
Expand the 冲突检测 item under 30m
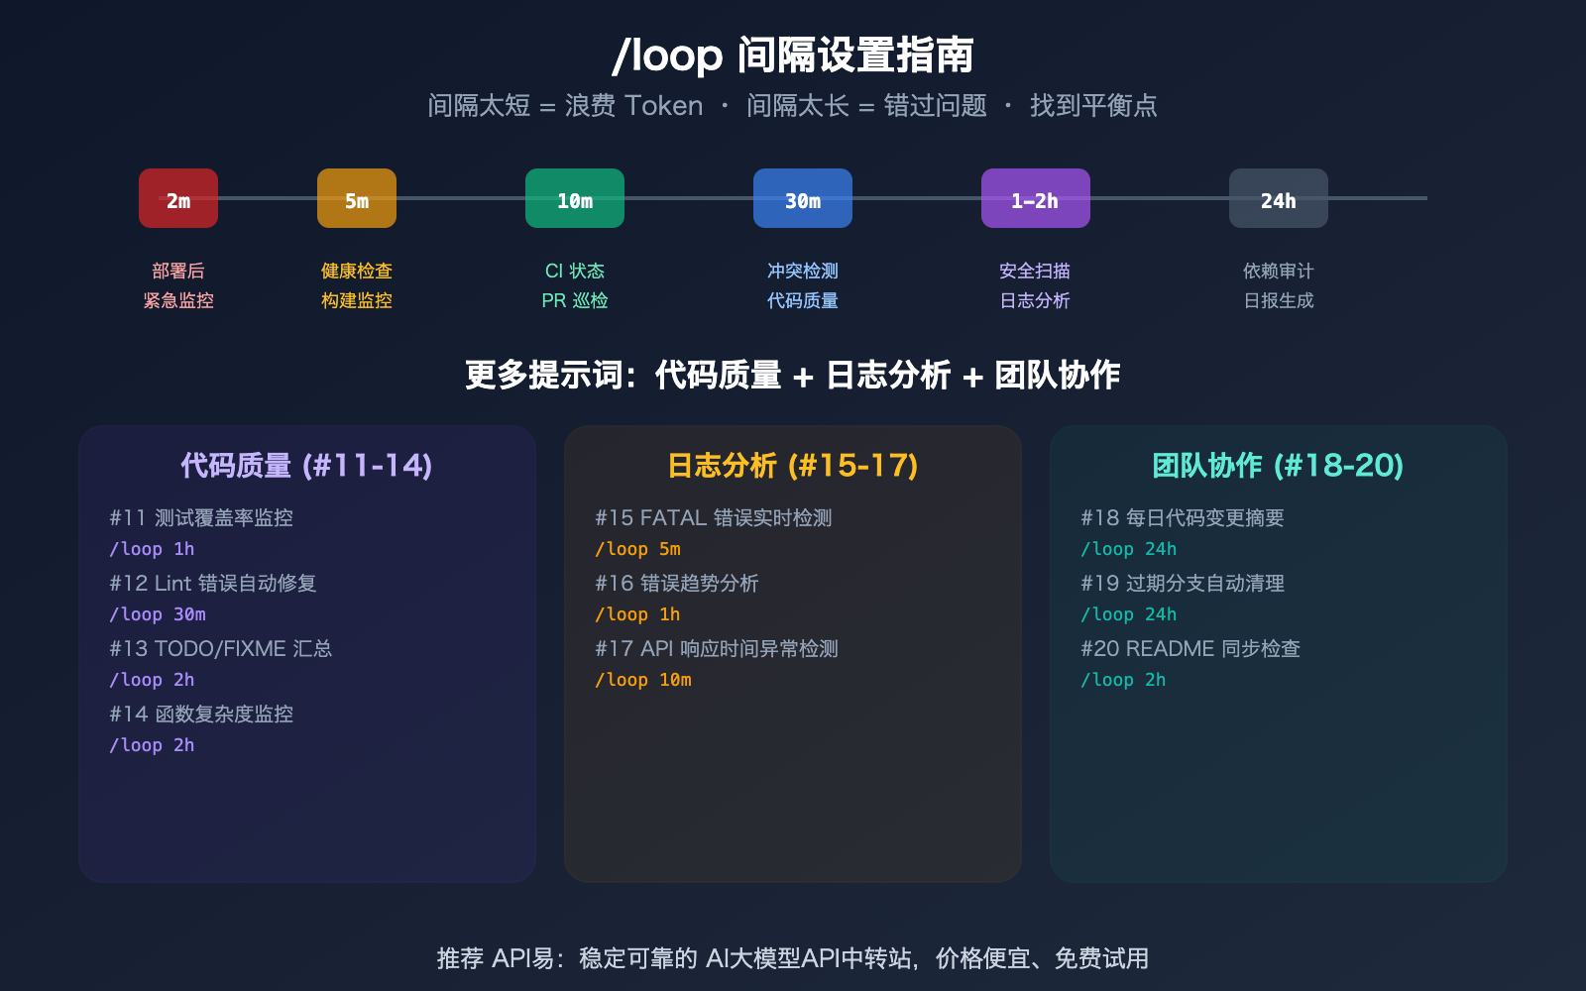[x=803, y=271]
